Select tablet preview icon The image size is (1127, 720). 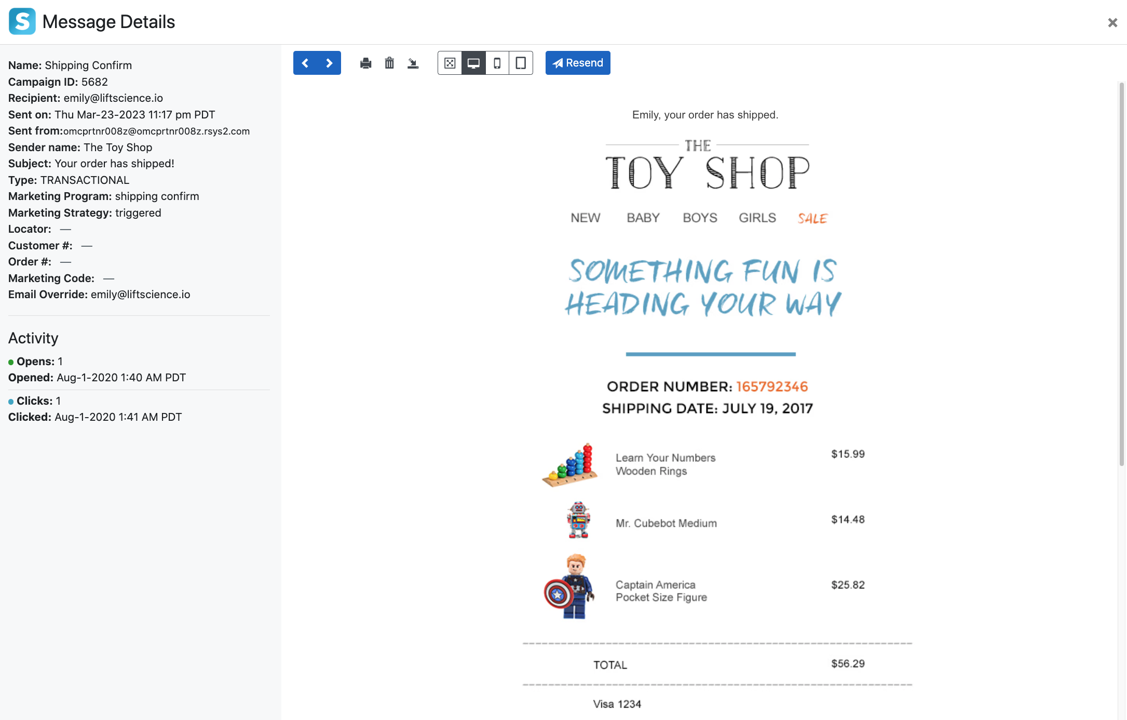[x=521, y=63]
